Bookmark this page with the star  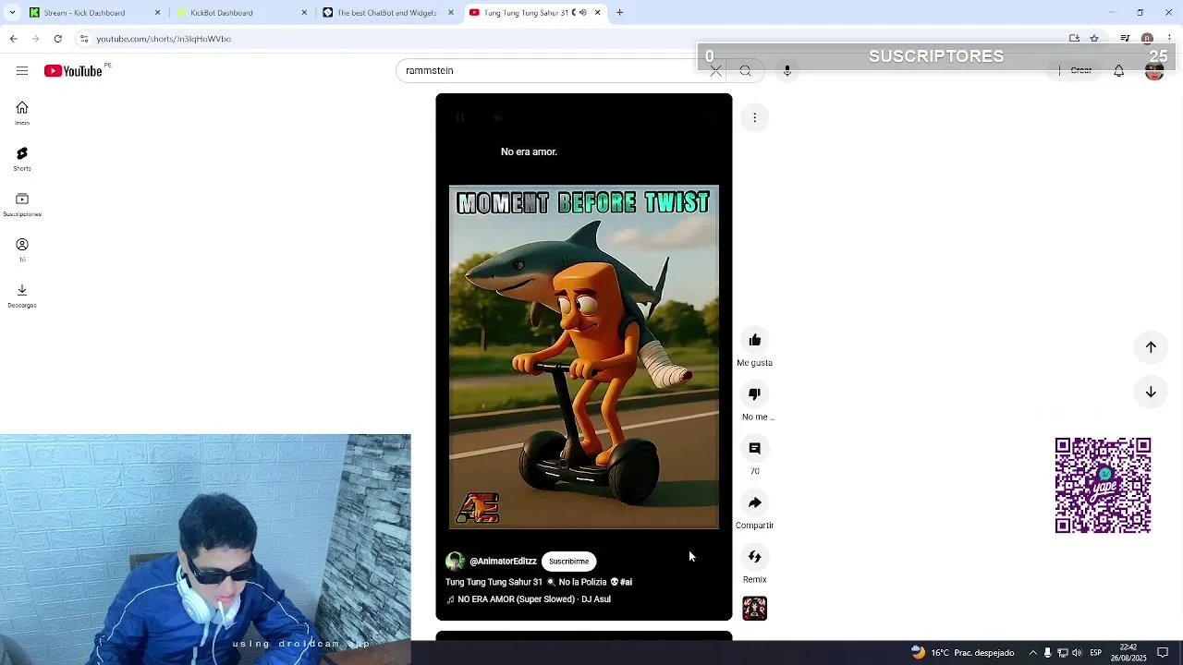(x=1094, y=39)
